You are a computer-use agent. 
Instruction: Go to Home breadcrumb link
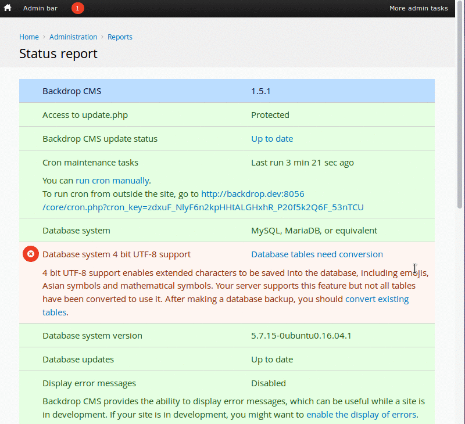point(29,37)
